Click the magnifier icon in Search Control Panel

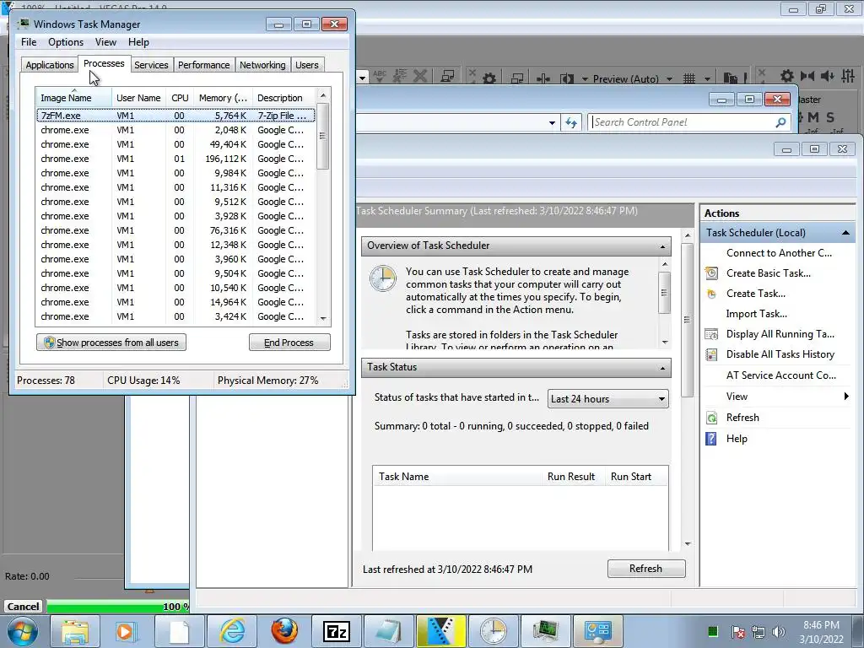coord(780,122)
